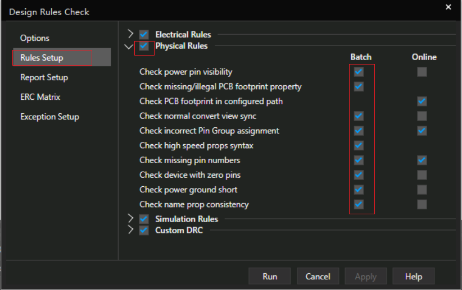The height and width of the screenshot is (290, 462).
Task: Enable Online for device with zero pins
Action: 422,175
